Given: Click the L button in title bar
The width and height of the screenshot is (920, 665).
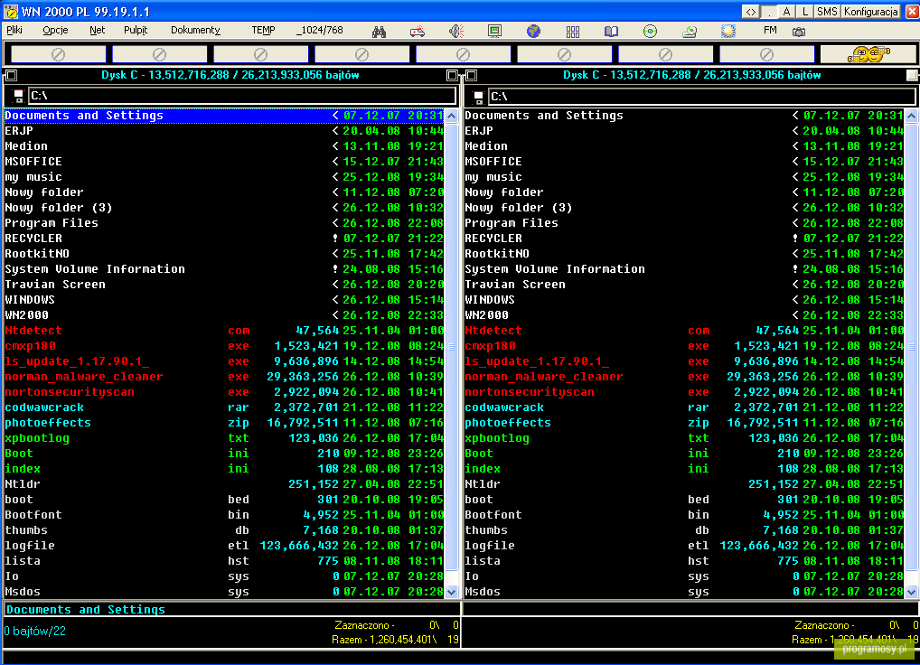Looking at the screenshot, I should coord(805,12).
